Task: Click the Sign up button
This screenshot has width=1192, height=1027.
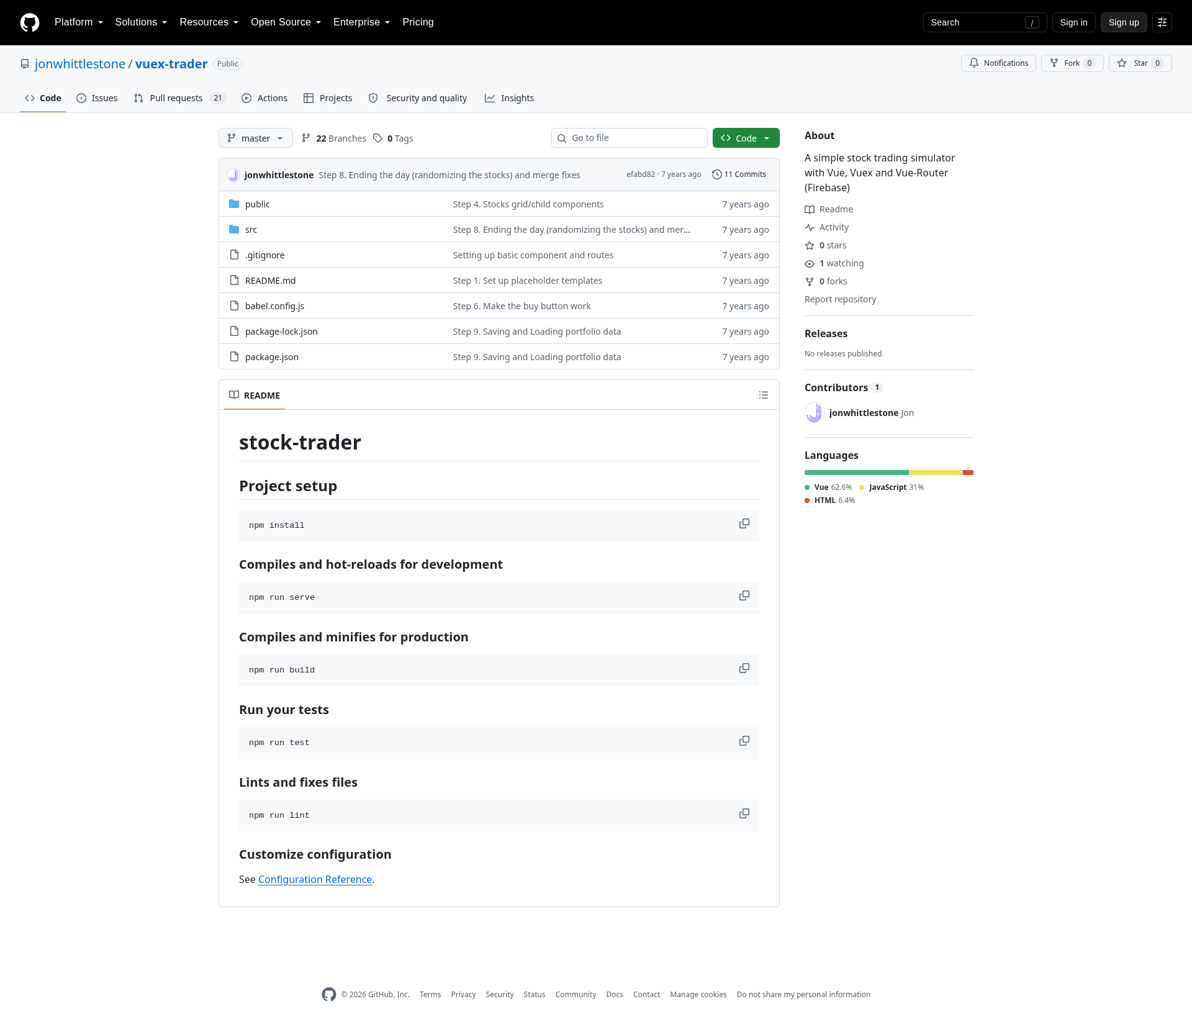Action: [1124, 22]
